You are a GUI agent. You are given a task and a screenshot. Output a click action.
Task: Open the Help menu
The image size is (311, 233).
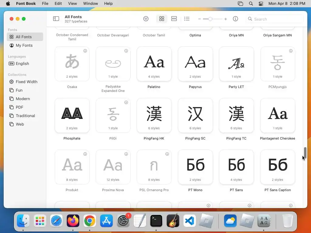coord(108,4)
